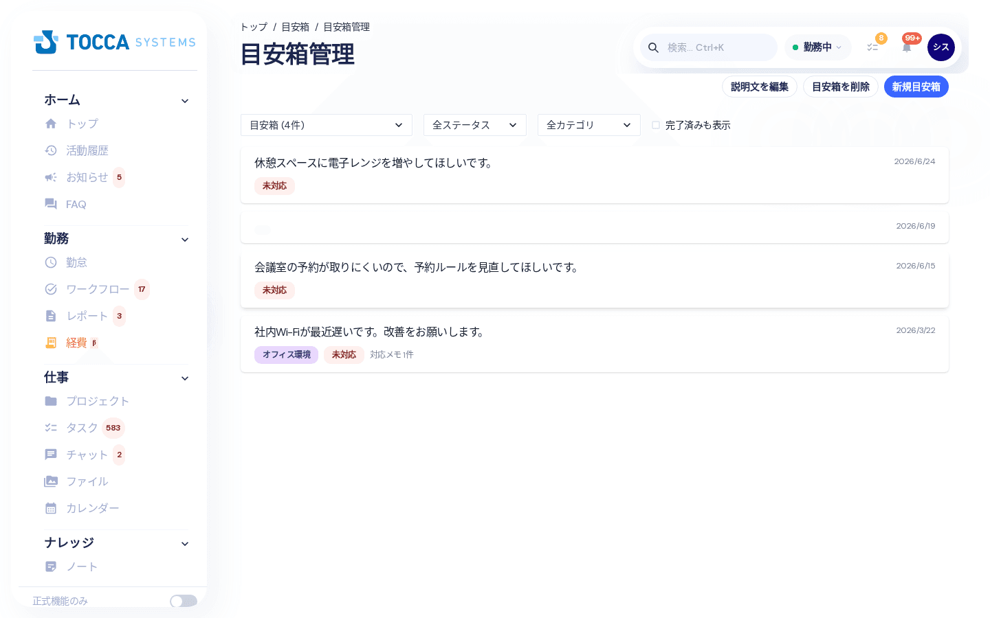Open カレンダー calendar icon
990x618 pixels.
point(51,508)
